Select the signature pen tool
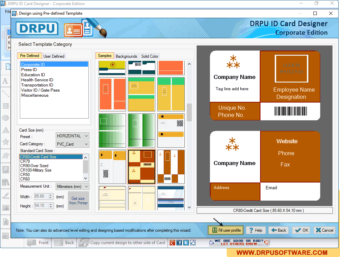Screen dimensions: 340x257 click(5, 195)
